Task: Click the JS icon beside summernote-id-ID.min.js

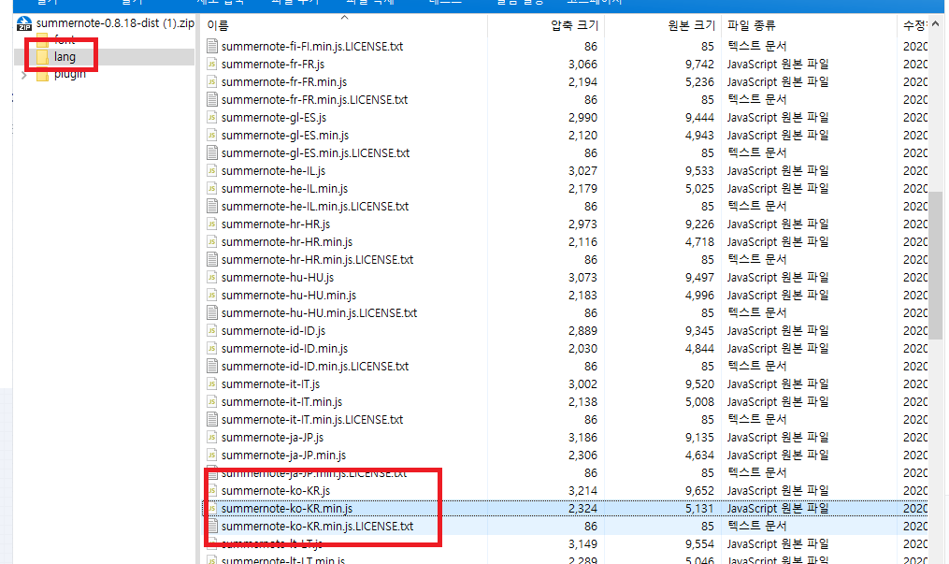Action: pyautogui.click(x=212, y=348)
